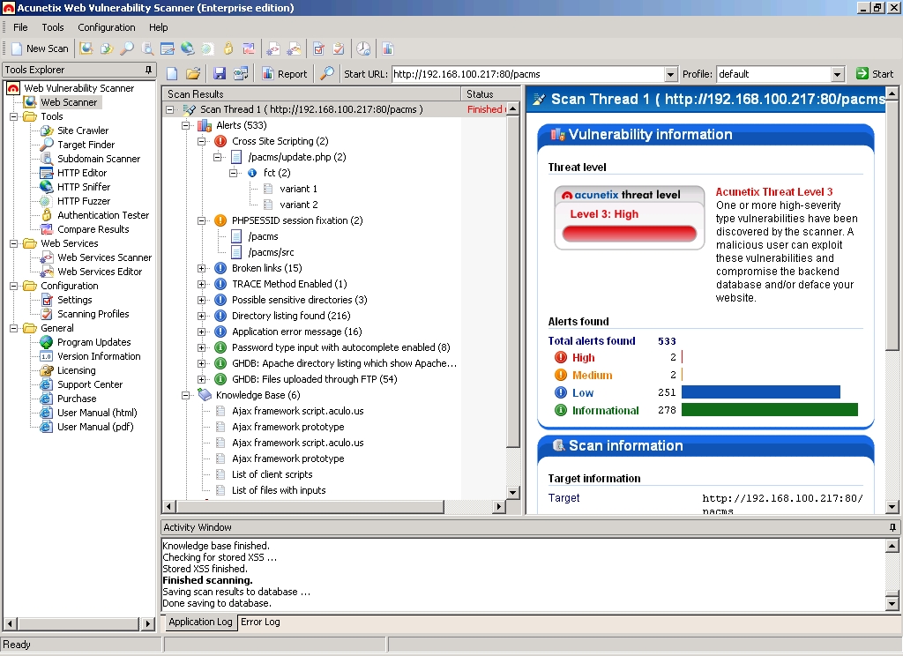Switch to the Error Log tab
This screenshot has height=656, width=903.
point(260,622)
